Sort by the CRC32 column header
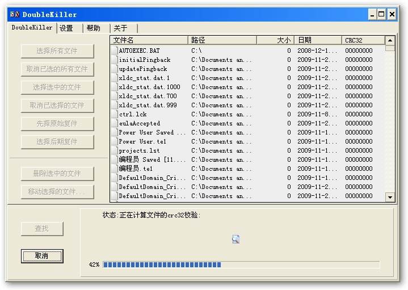The height and width of the screenshot is (290, 408). point(363,40)
